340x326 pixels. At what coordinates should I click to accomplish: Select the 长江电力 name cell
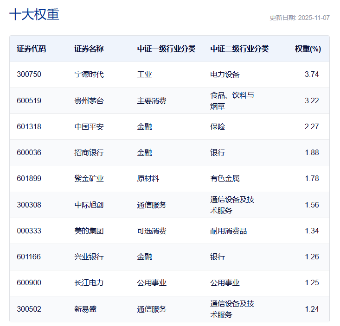(89, 283)
